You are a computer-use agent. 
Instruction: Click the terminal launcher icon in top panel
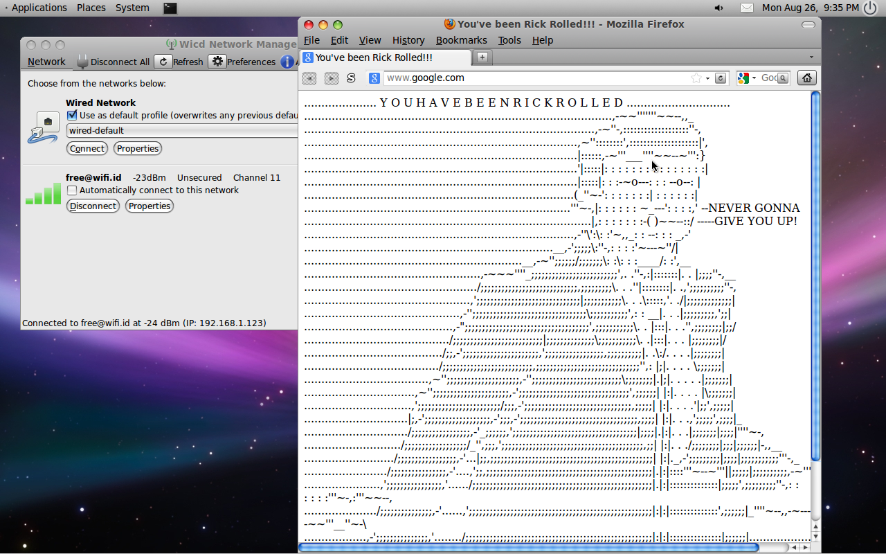(170, 8)
